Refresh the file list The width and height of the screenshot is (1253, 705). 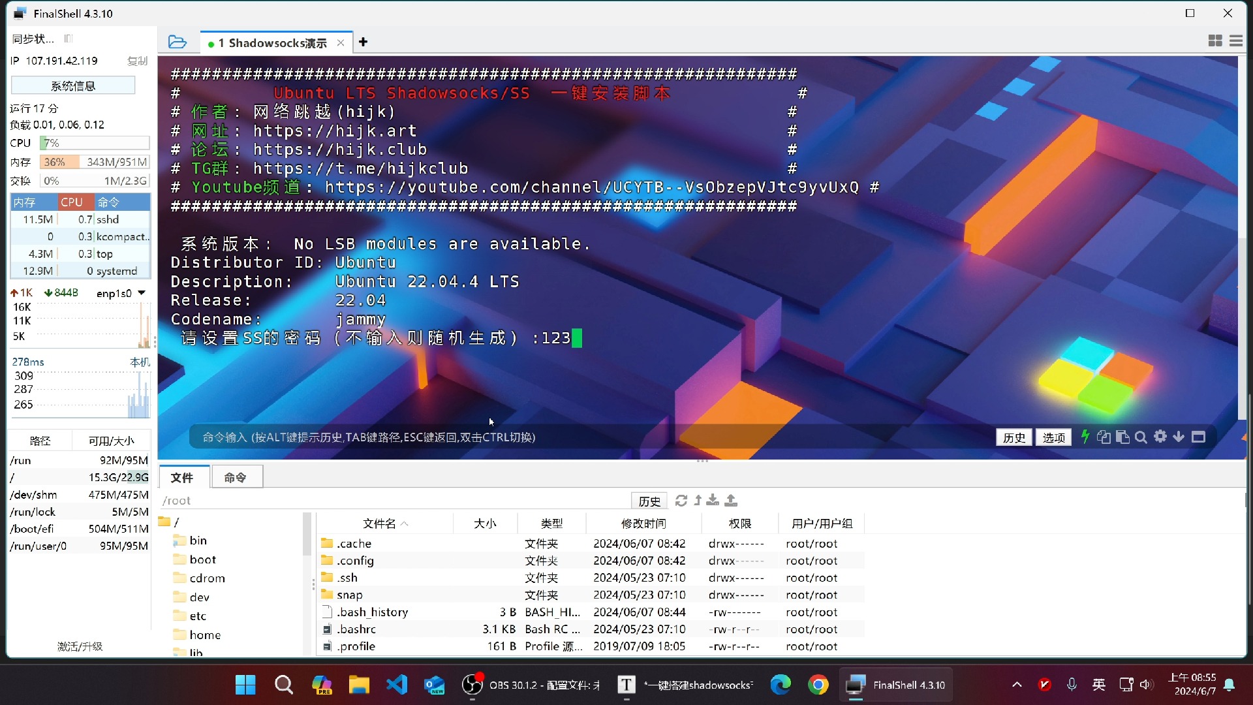point(681,500)
